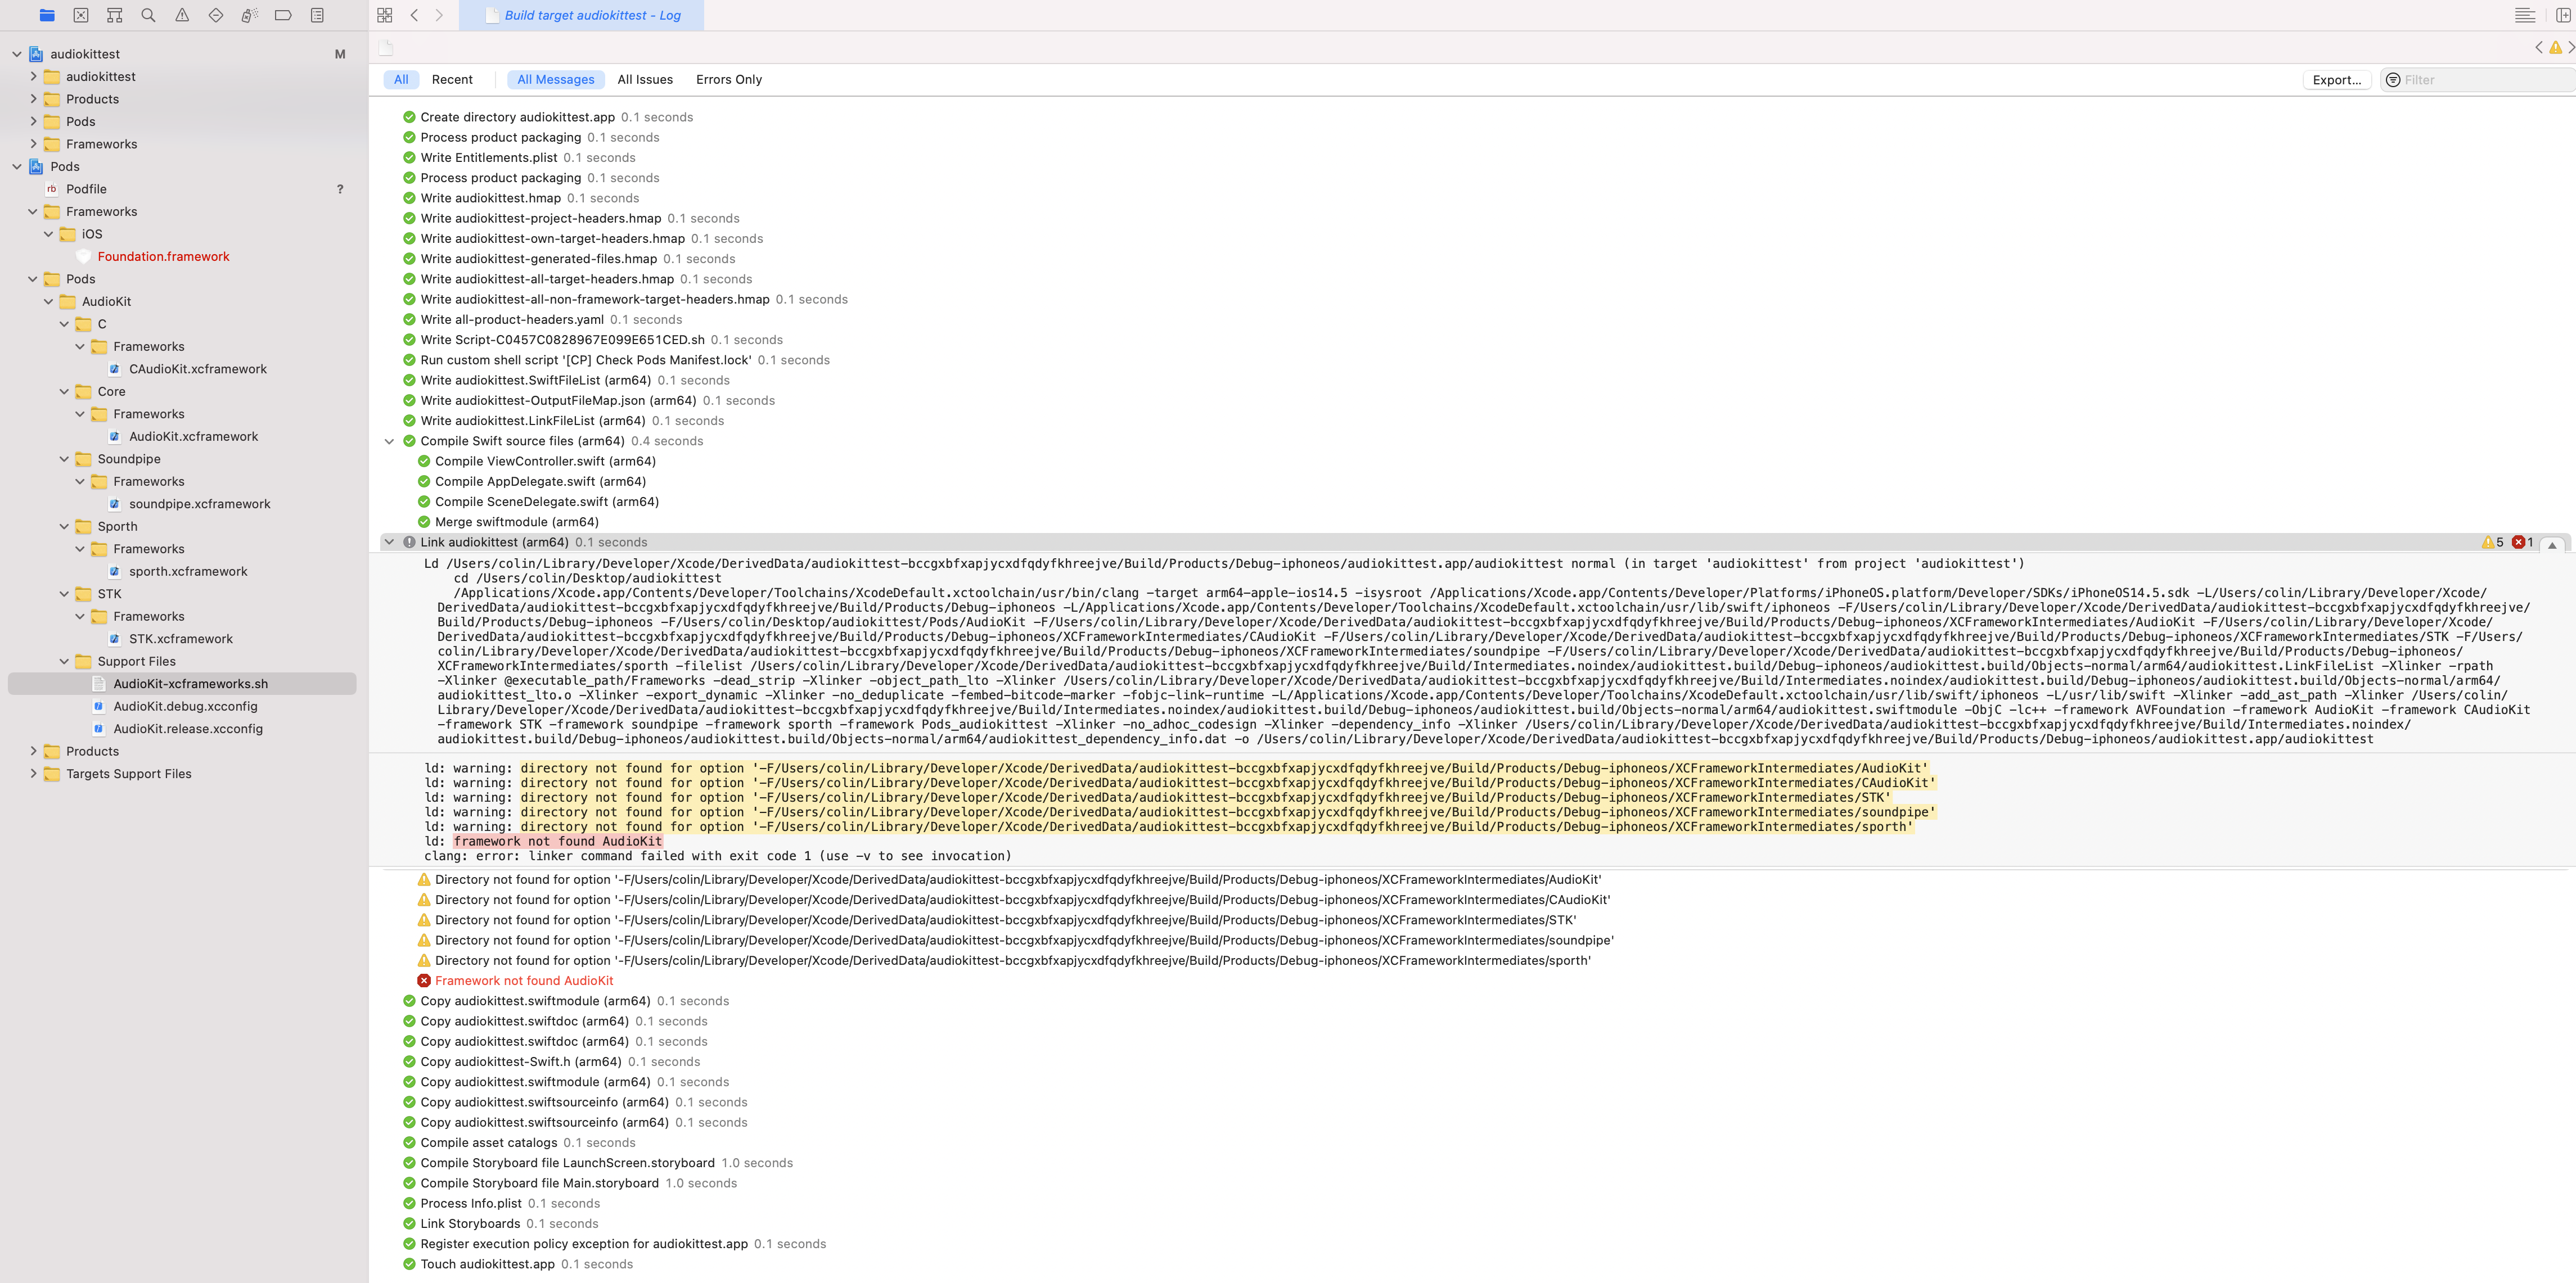Open the Find navigator magnifier icon

point(148,15)
